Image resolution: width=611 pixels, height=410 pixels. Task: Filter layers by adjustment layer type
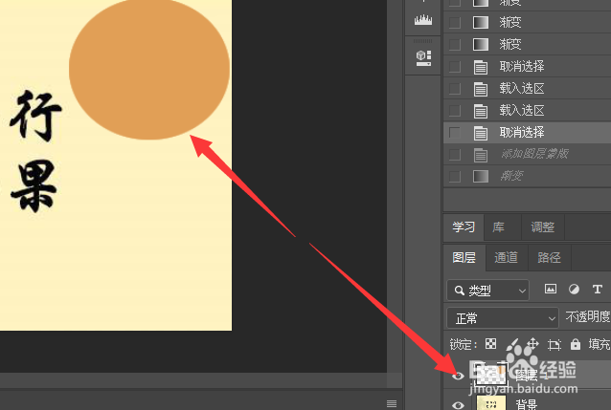click(574, 289)
